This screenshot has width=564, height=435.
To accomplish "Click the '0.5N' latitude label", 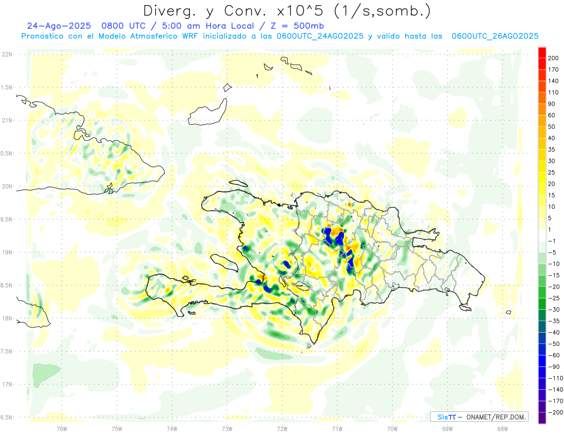I will click(x=7, y=153).
